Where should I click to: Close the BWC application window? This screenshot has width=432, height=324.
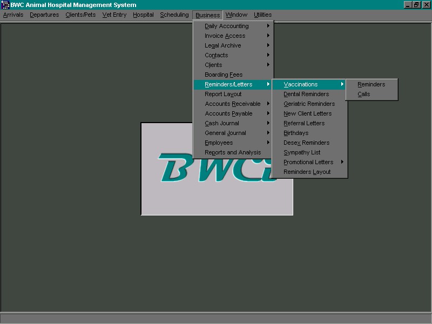click(x=426, y=5)
